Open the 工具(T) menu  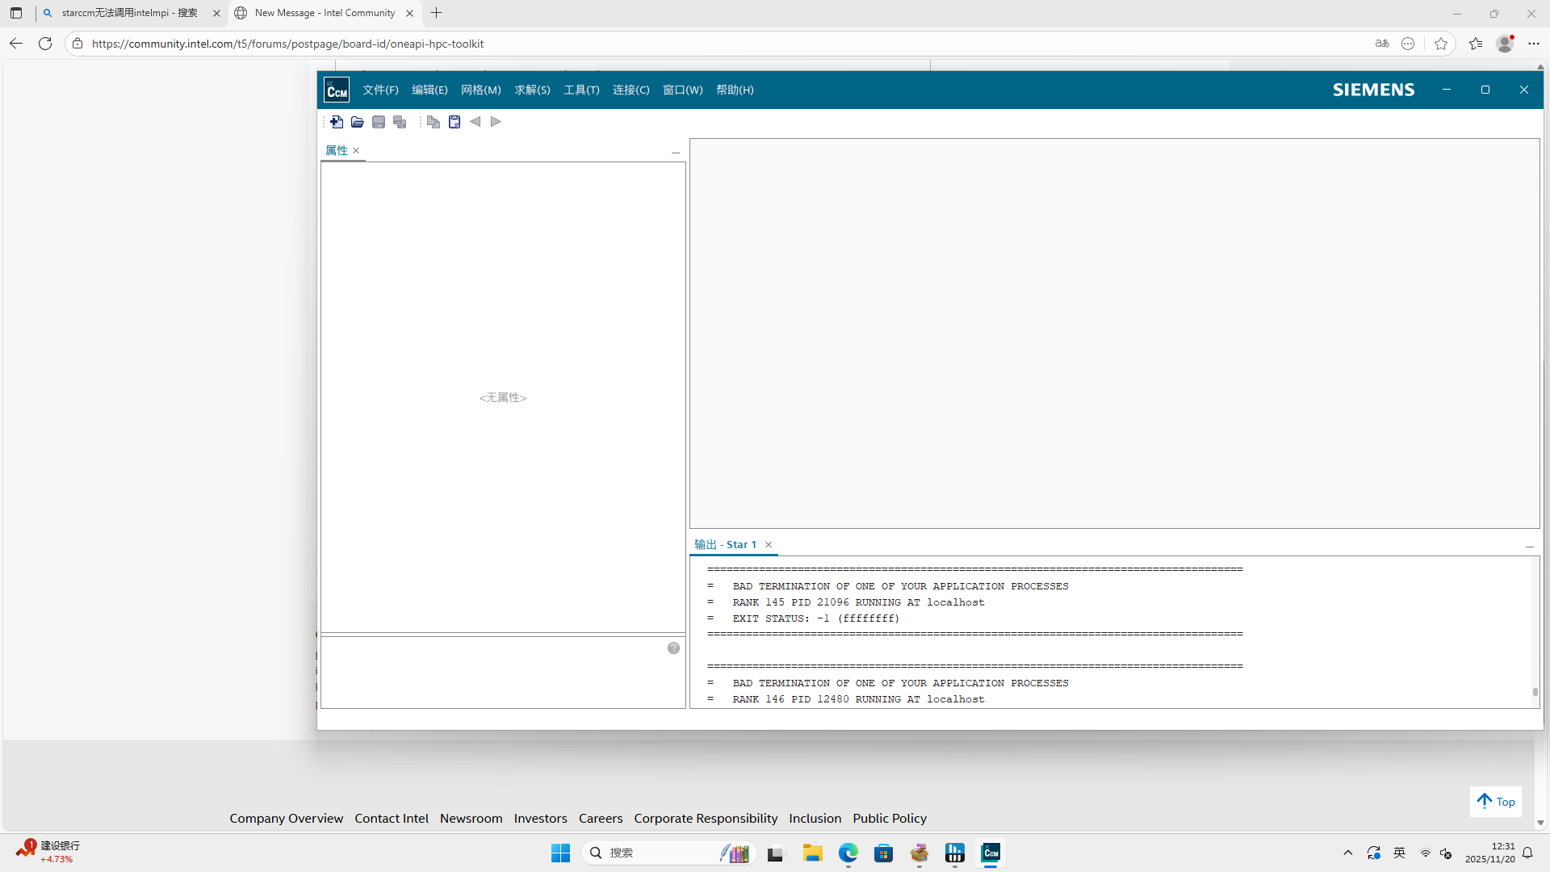[581, 90]
